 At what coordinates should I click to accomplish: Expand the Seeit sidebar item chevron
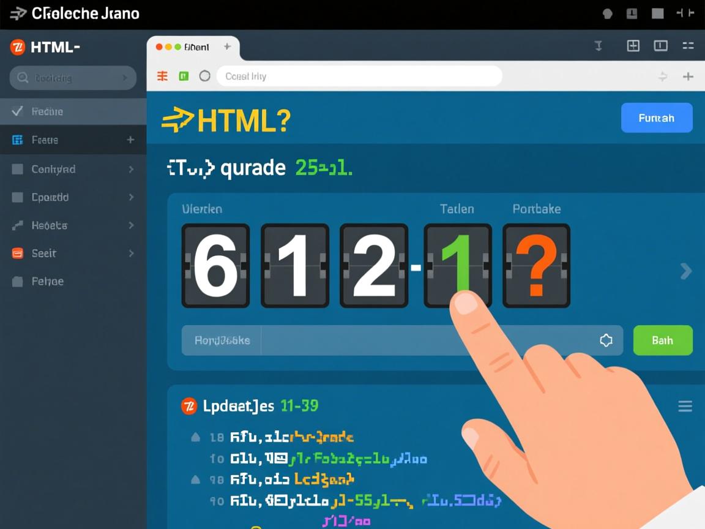131,253
